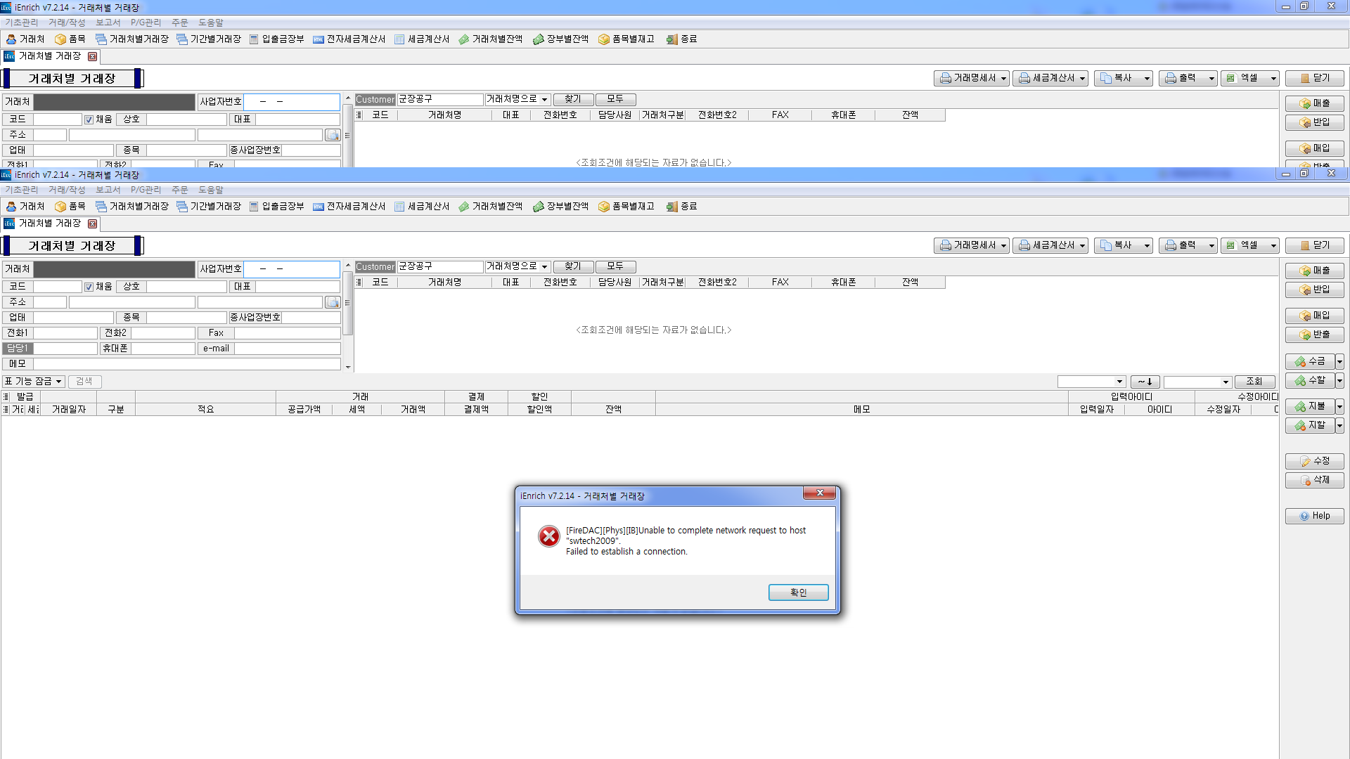The height and width of the screenshot is (759, 1350).
Task: Click 확인 in the error dialog
Action: [798, 592]
